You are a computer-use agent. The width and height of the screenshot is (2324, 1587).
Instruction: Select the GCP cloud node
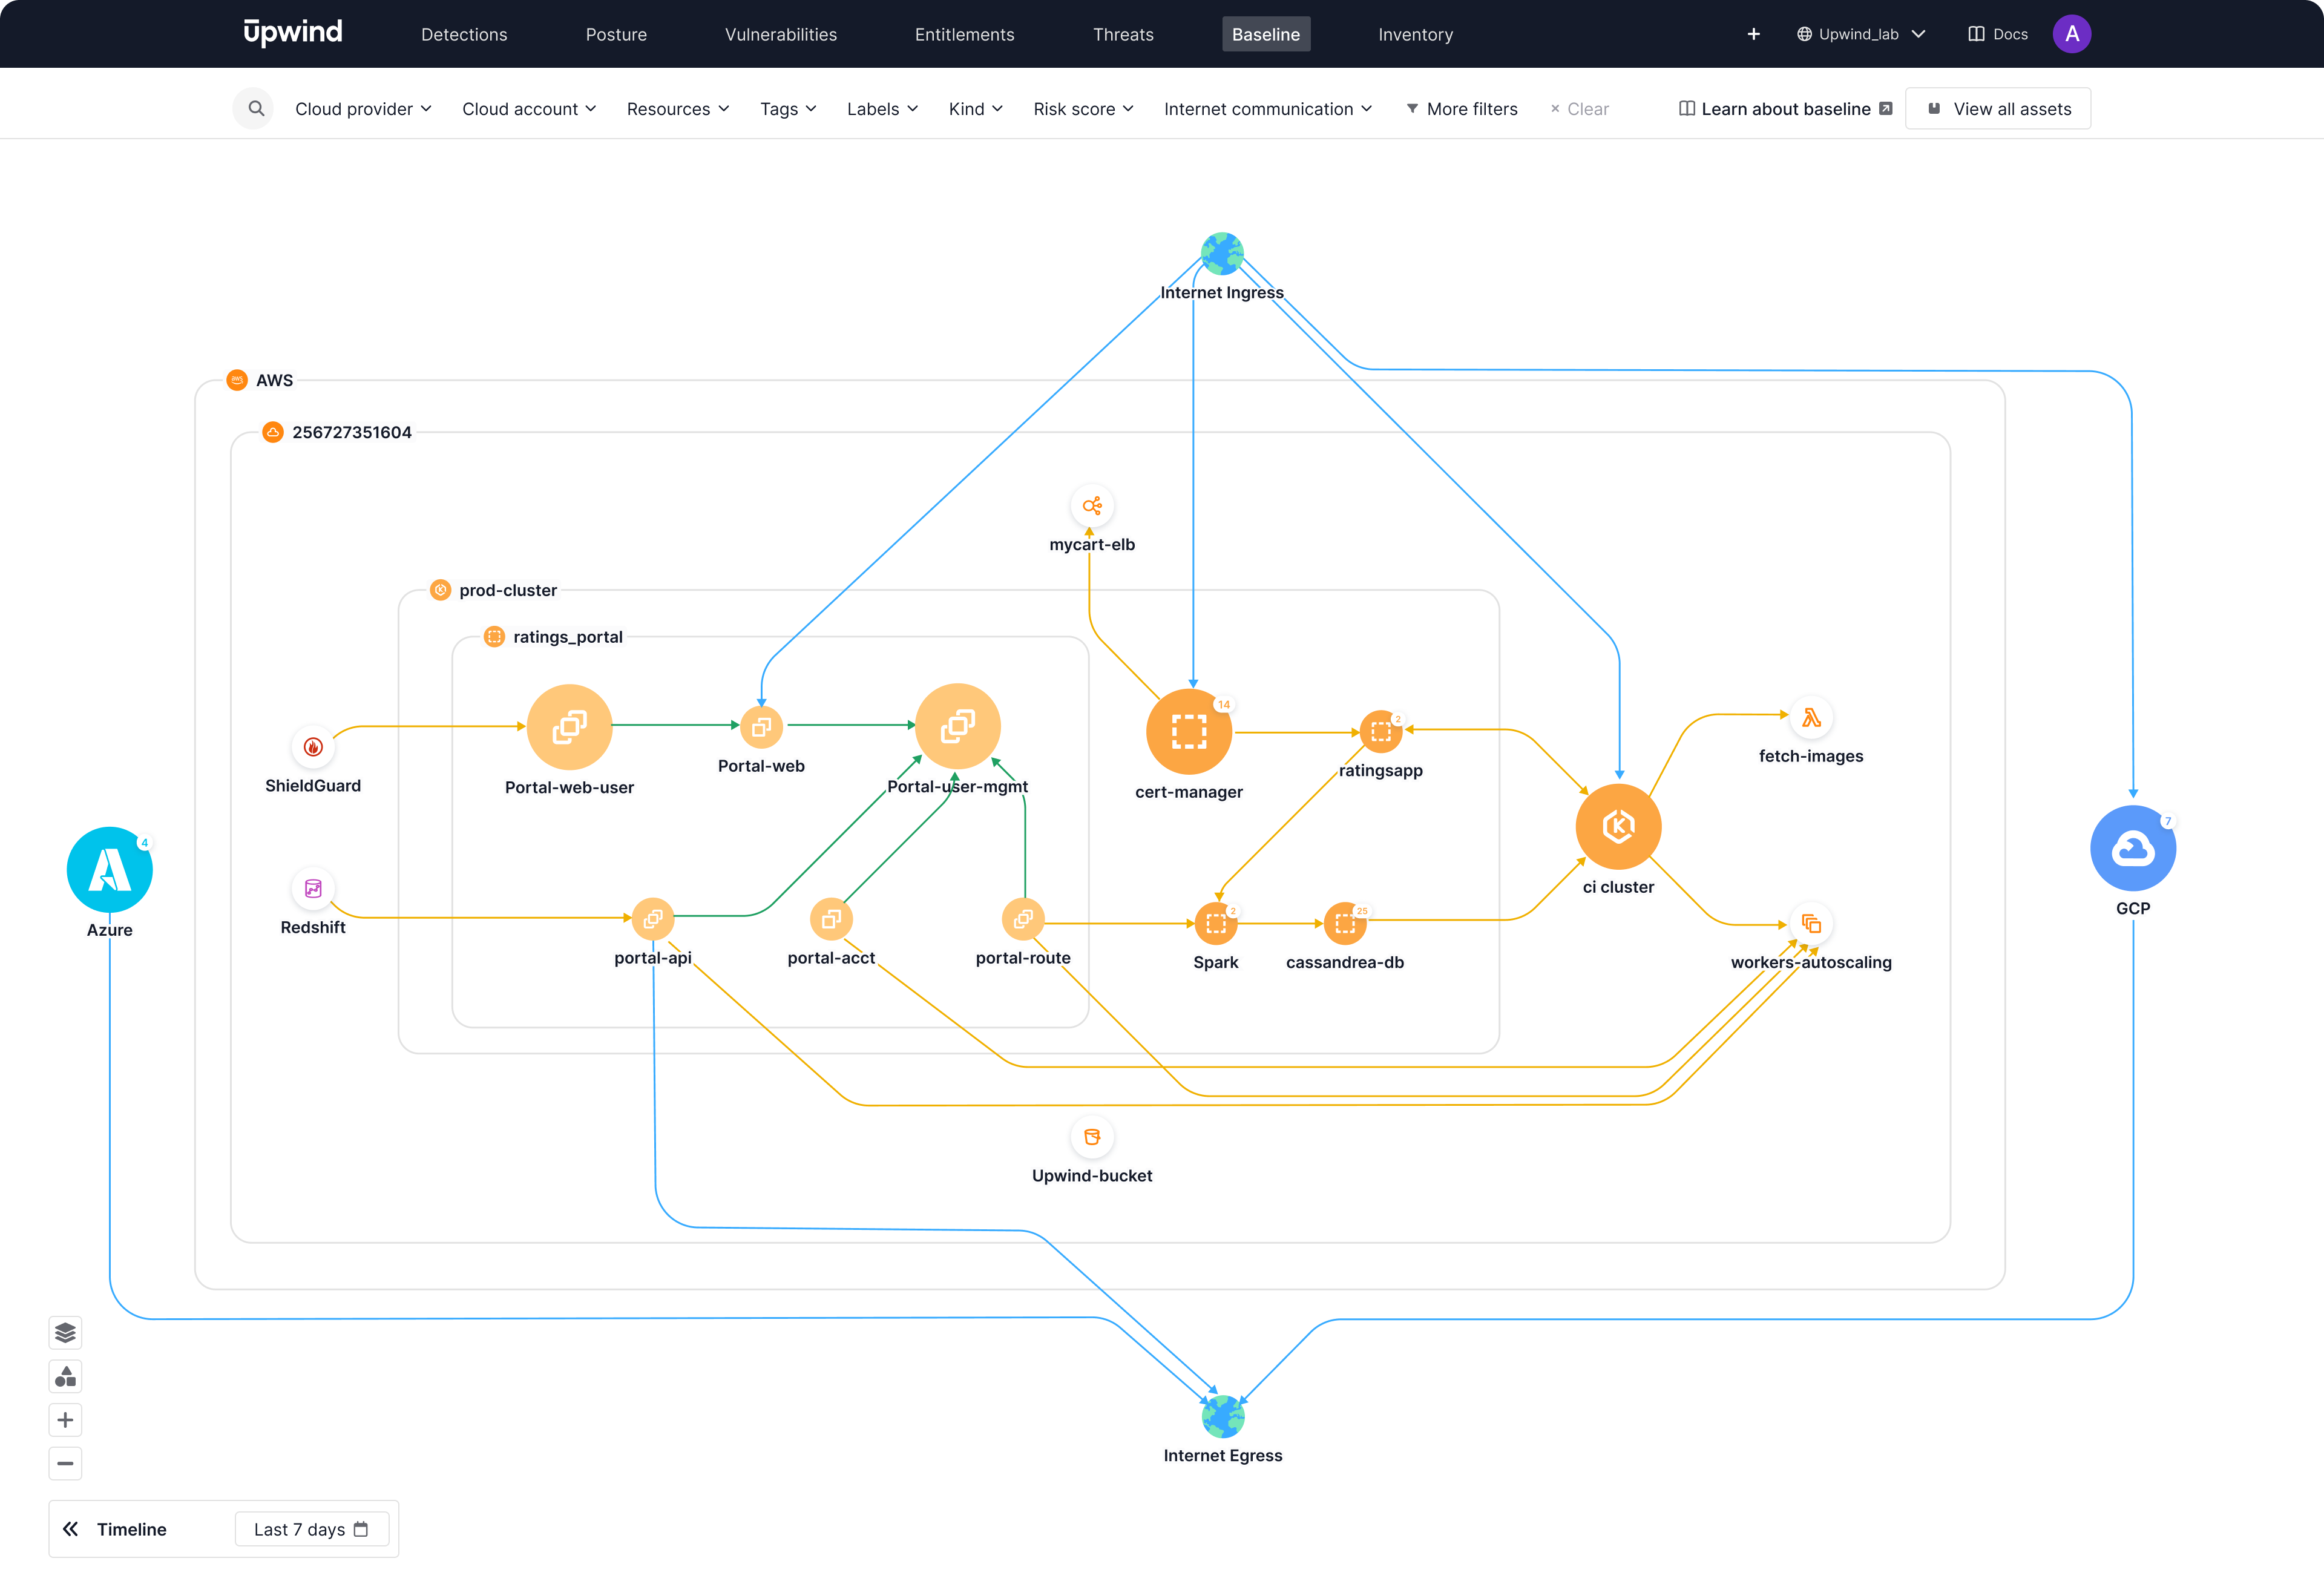pyautogui.click(x=2133, y=848)
